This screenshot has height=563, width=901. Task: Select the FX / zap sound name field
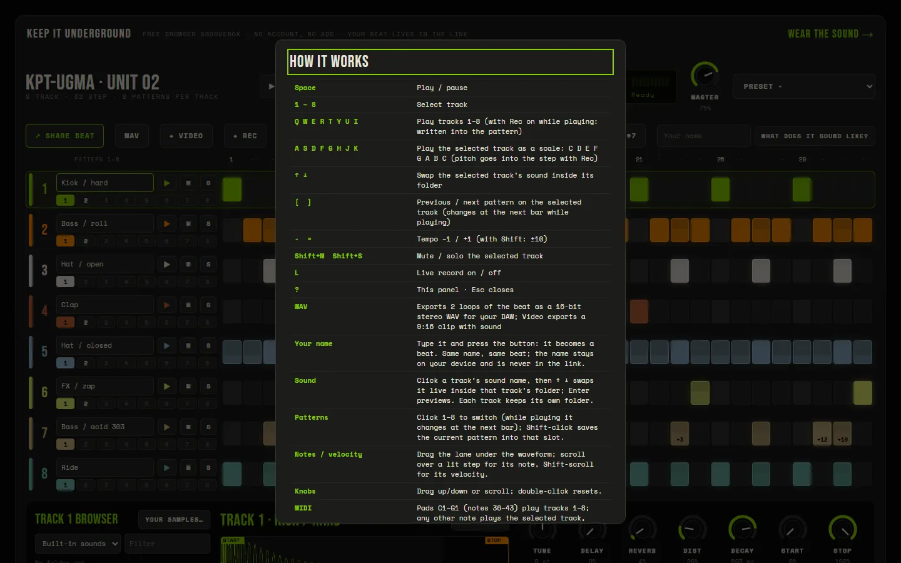tap(104, 386)
